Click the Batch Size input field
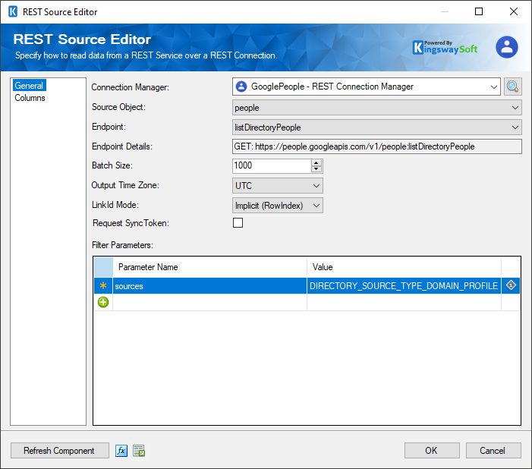Screen dimensions: 532x469 pos(272,165)
